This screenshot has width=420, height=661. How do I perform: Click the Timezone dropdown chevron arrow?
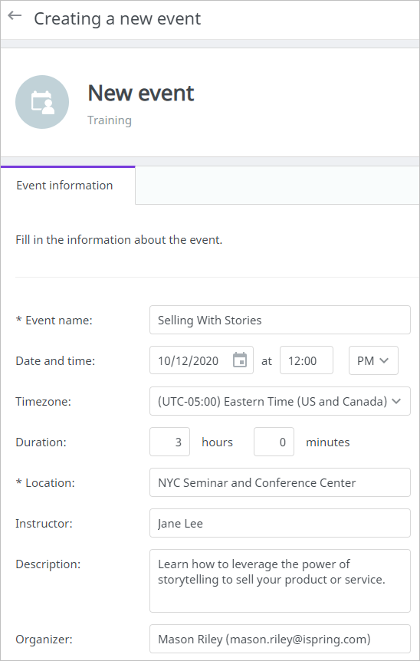click(396, 401)
